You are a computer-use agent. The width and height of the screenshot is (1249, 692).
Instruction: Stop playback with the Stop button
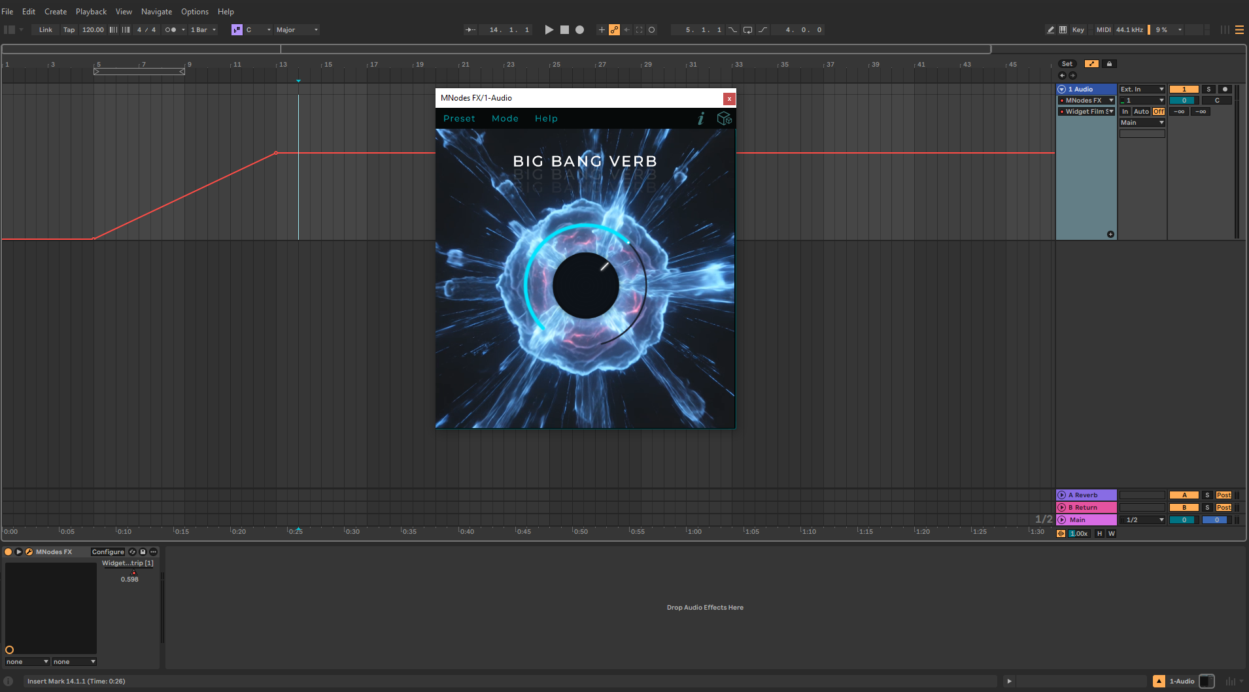coord(564,30)
